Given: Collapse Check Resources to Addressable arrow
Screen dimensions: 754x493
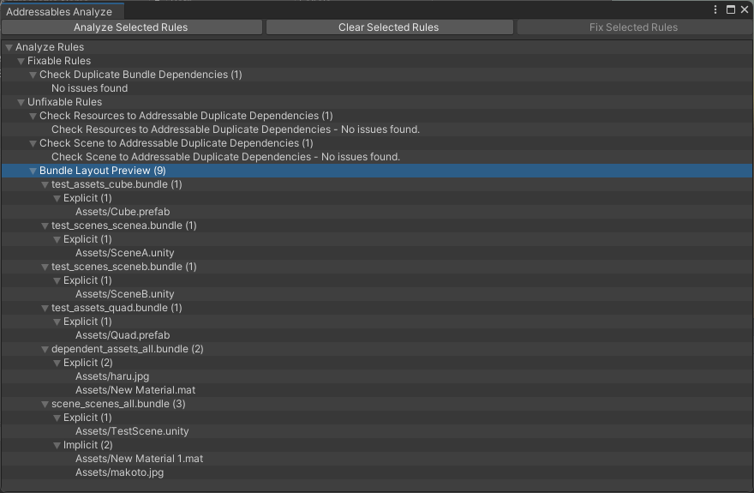Looking at the screenshot, I should 33,117.
